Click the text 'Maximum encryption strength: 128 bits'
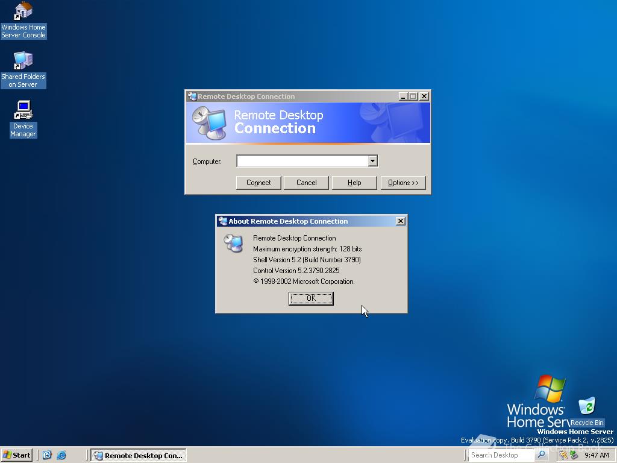Screen dimensions: 617x463 (x=307, y=249)
